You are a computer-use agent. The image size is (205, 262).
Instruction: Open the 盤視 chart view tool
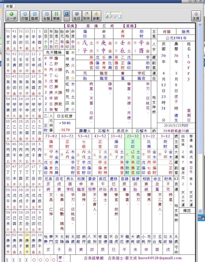(34, 16)
